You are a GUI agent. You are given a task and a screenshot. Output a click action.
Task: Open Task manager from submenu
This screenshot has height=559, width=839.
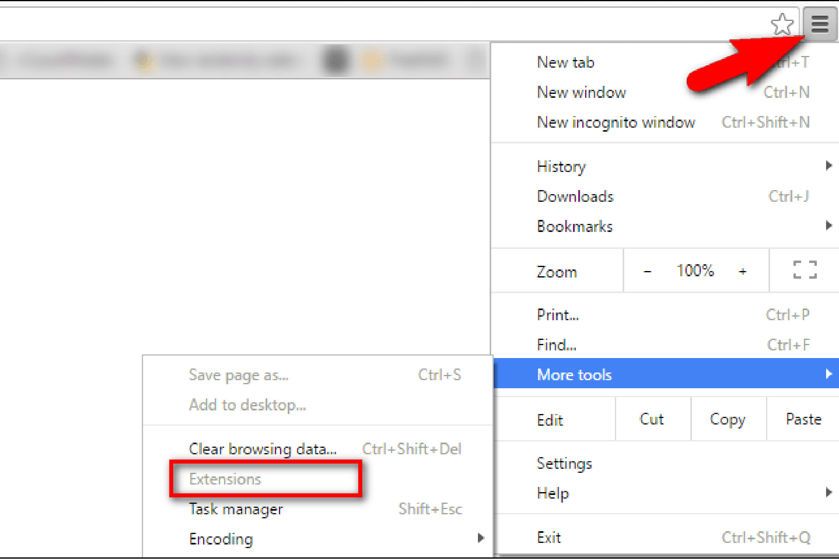[x=318, y=509]
